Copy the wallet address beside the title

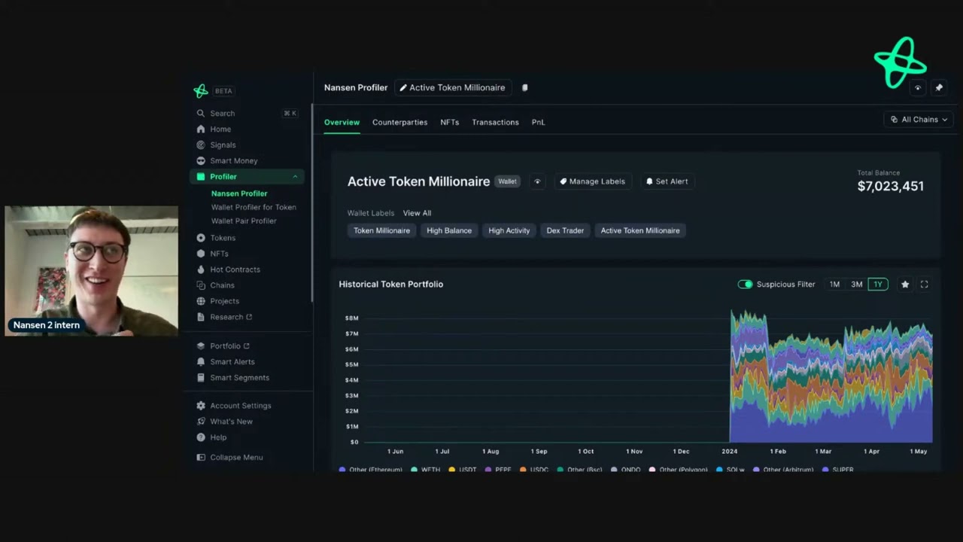pos(525,88)
